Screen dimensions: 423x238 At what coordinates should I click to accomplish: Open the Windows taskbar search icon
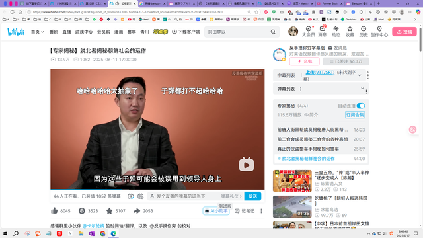[x=16, y=233]
